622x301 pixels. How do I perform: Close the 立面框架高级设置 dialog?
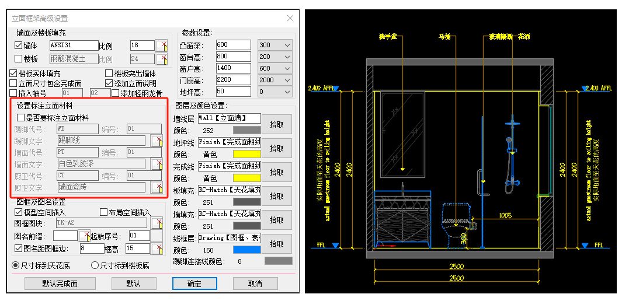point(290,18)
